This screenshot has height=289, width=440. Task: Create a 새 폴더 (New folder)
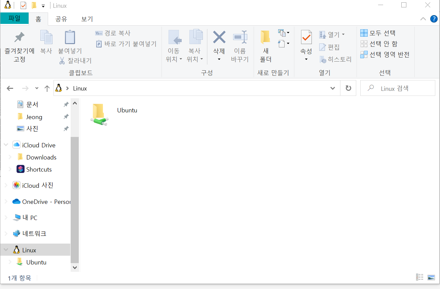click(265, 46)
